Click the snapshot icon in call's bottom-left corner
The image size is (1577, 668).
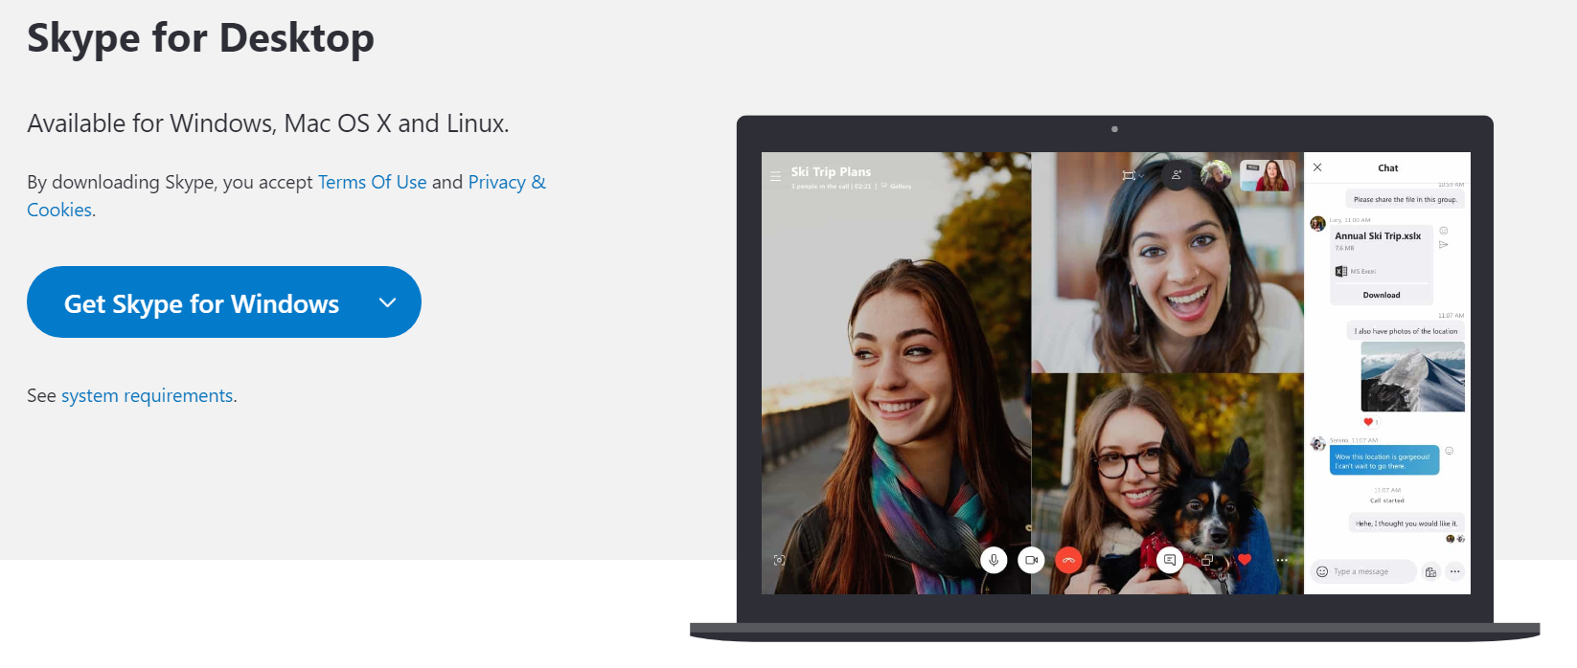(779, 560)
